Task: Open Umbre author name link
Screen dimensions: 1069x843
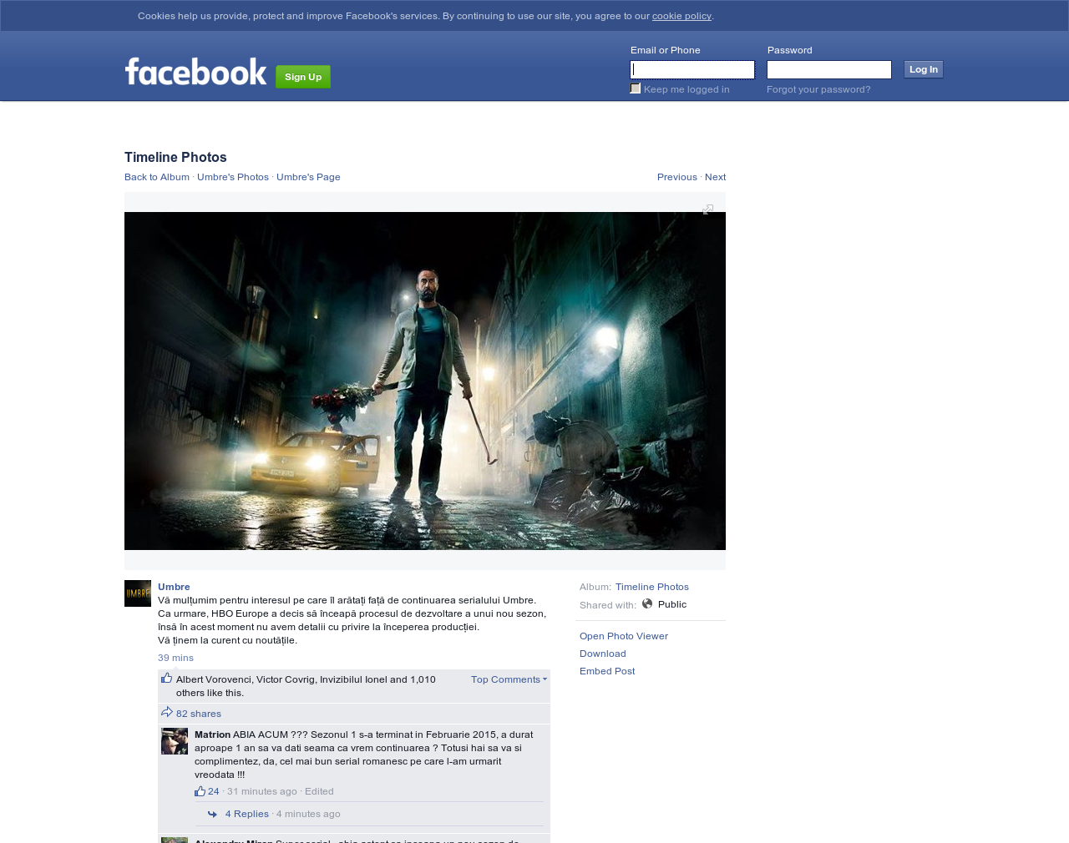Action: [x=174, y=587]
